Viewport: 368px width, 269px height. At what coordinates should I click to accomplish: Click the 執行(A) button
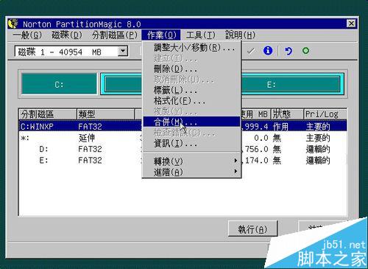point(252,229)
